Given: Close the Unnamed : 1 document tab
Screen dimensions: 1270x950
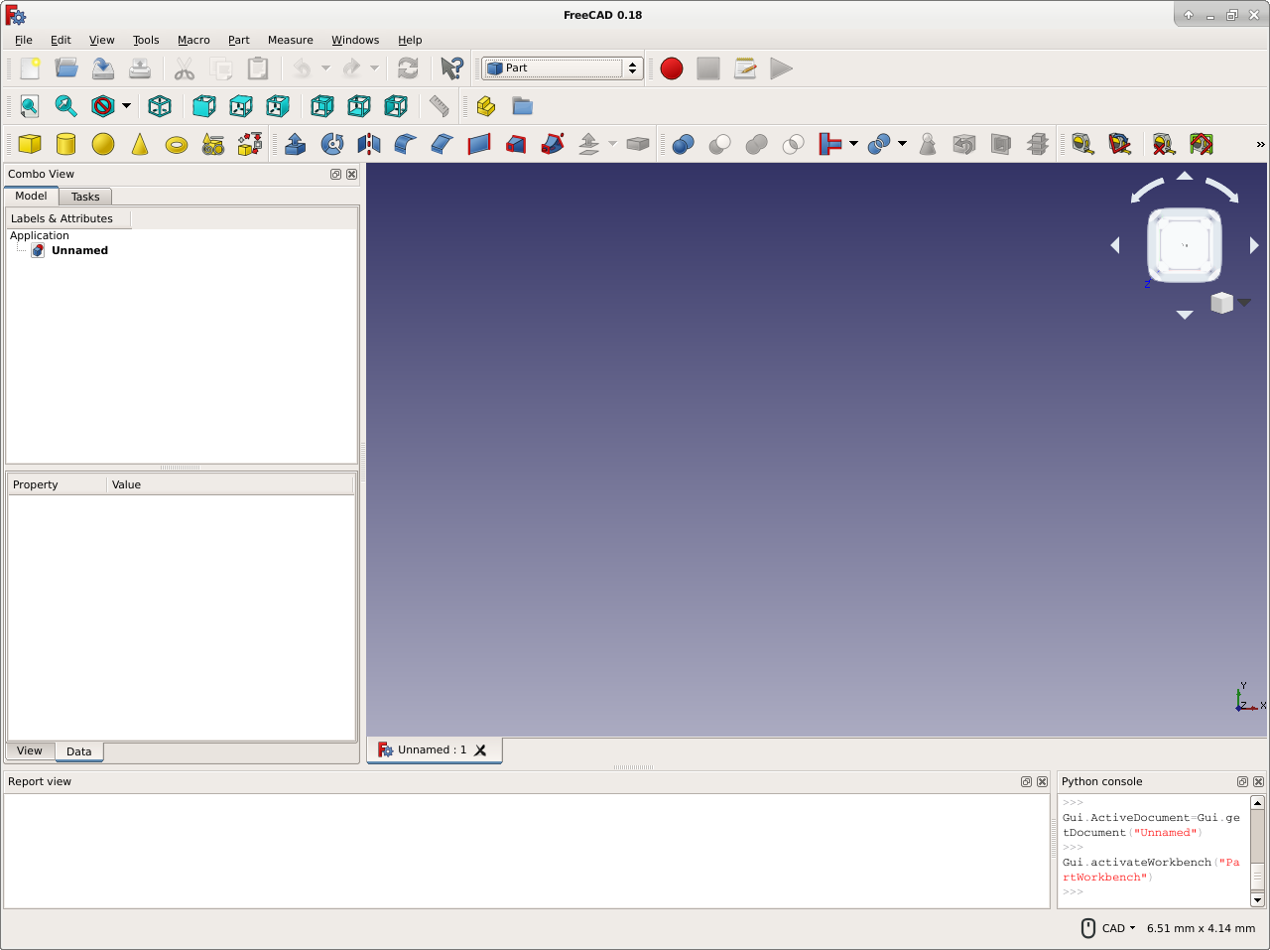Looking at the screenshot, I should 480,750.
